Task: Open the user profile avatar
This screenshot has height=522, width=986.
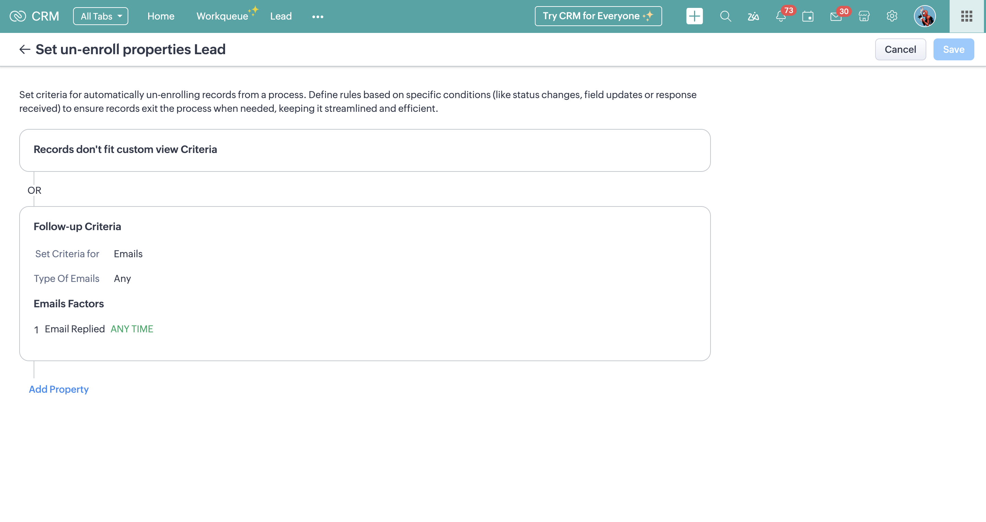Action: (925, 16)
